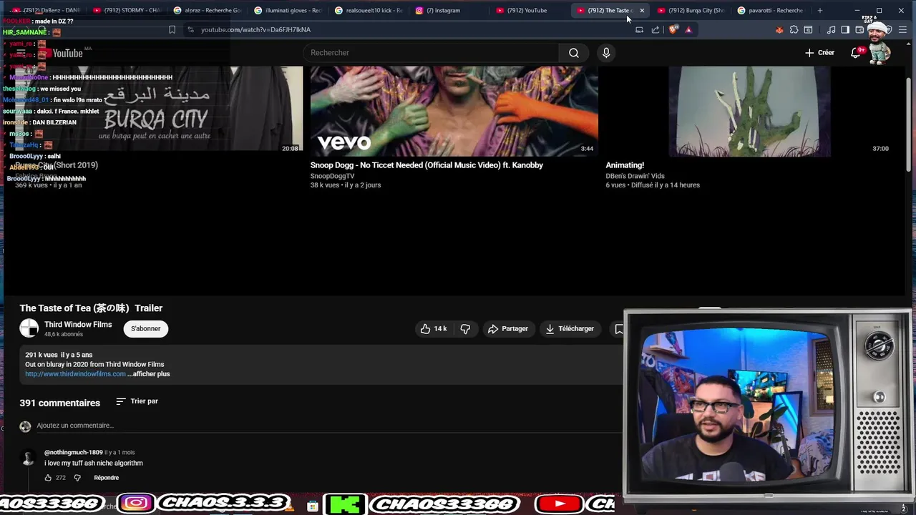The width and height of the screenshot is (916, 515).
Task: Click the Snoop Dogg No Ticcet Needed title
Action: [x=427, y=165]
